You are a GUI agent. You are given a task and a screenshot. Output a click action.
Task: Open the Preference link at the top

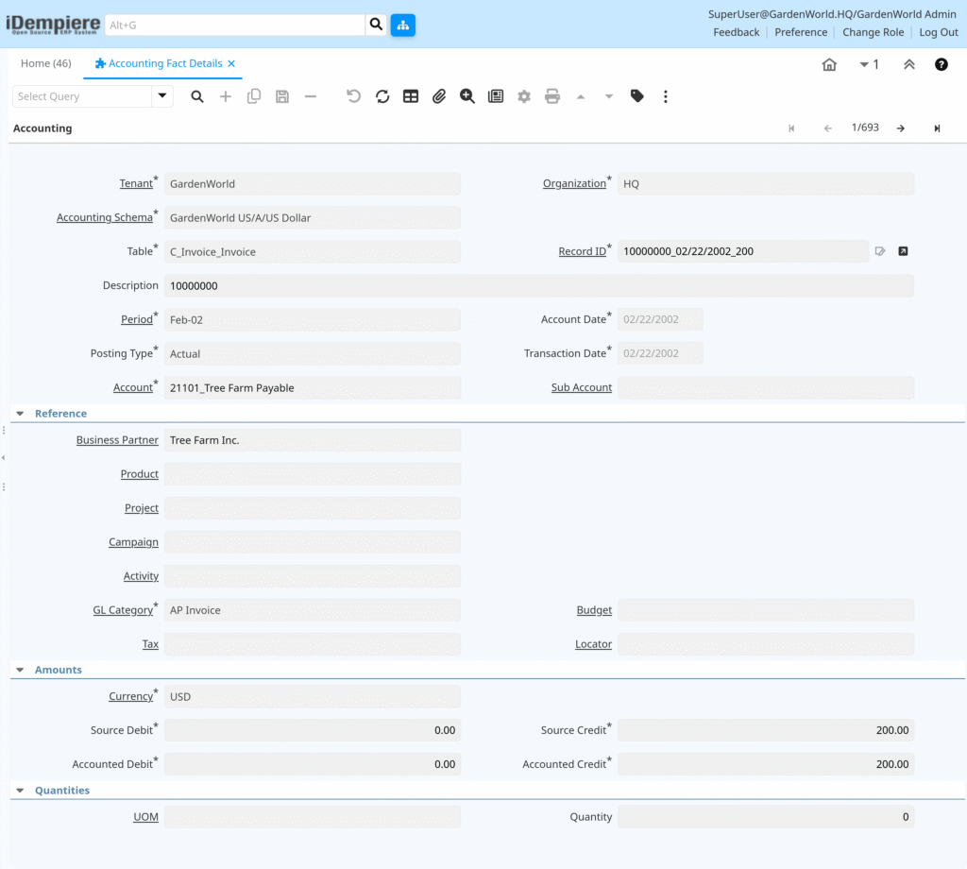tap(801, 31)
